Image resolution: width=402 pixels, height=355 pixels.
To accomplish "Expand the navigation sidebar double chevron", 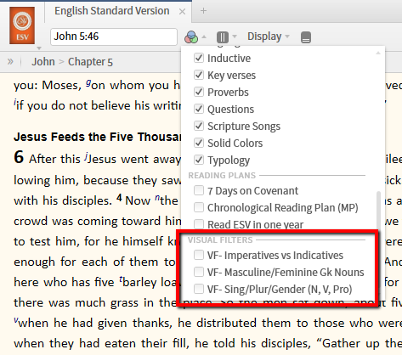I will tap(10, 61).
